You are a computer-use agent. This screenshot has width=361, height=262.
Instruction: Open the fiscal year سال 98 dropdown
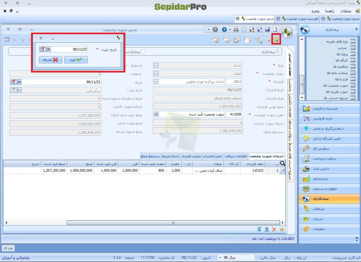(221, 258)
